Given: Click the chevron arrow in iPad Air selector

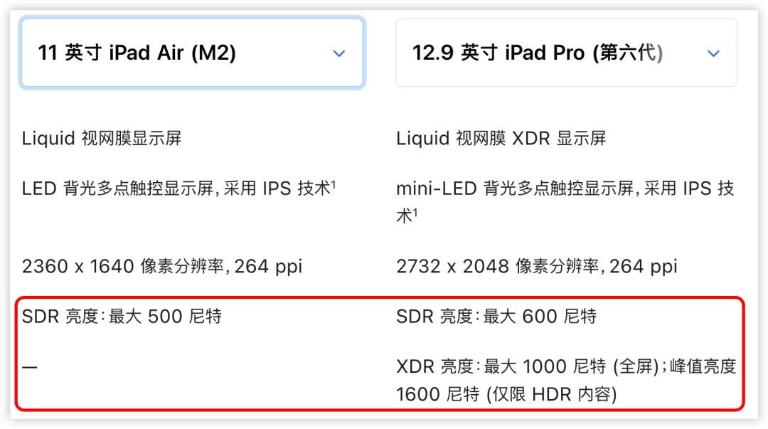Looking at the screenshot, I should (339, 53).
